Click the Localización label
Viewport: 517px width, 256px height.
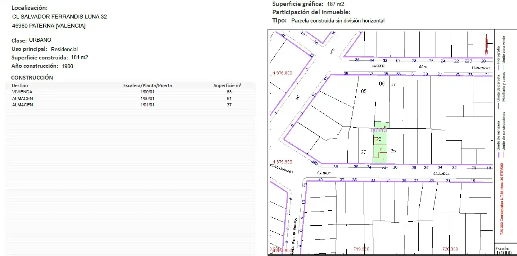[30, 8]
